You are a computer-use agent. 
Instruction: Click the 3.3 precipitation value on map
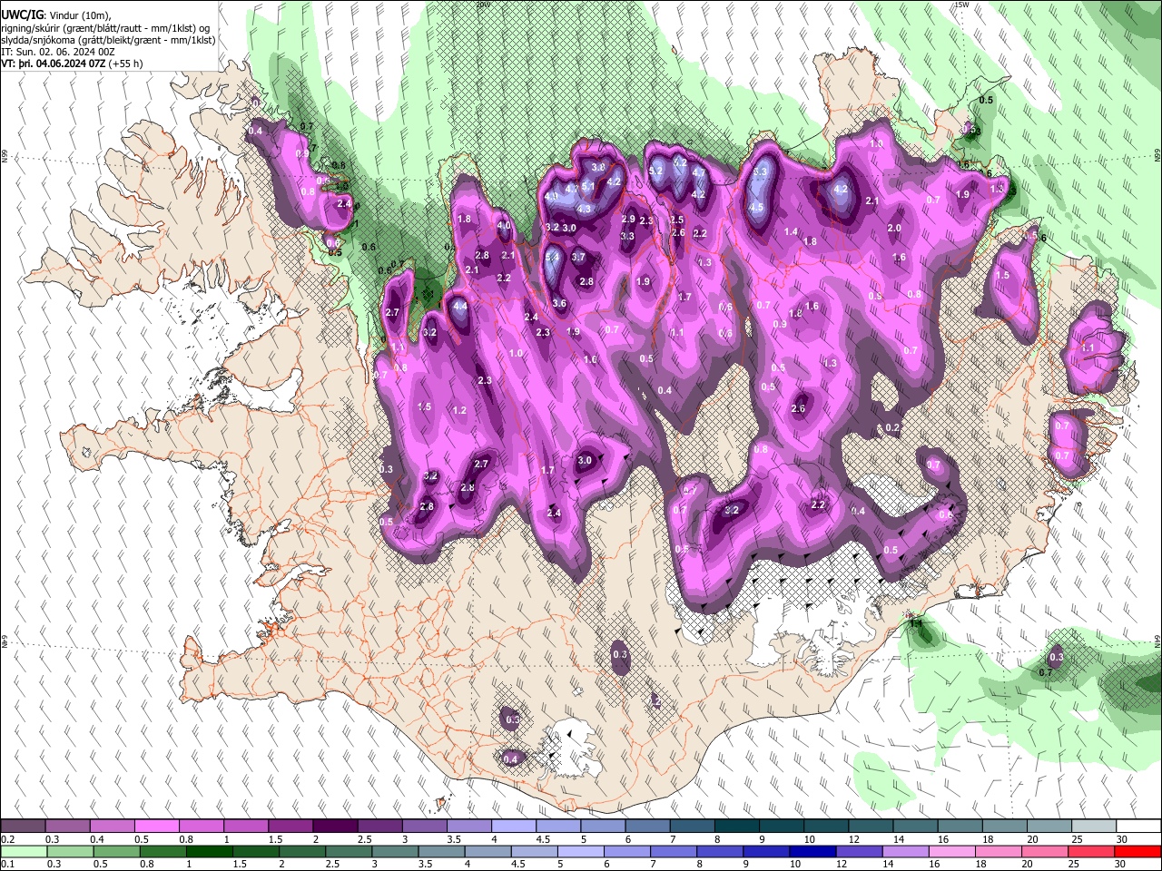(627, 236)
